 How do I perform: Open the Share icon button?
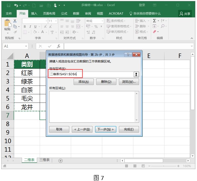(x=185, y=14)
